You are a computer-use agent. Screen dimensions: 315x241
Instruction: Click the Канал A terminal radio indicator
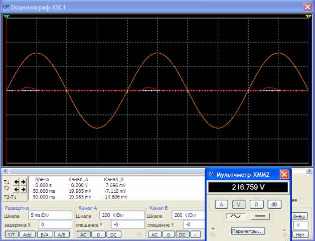139,234
